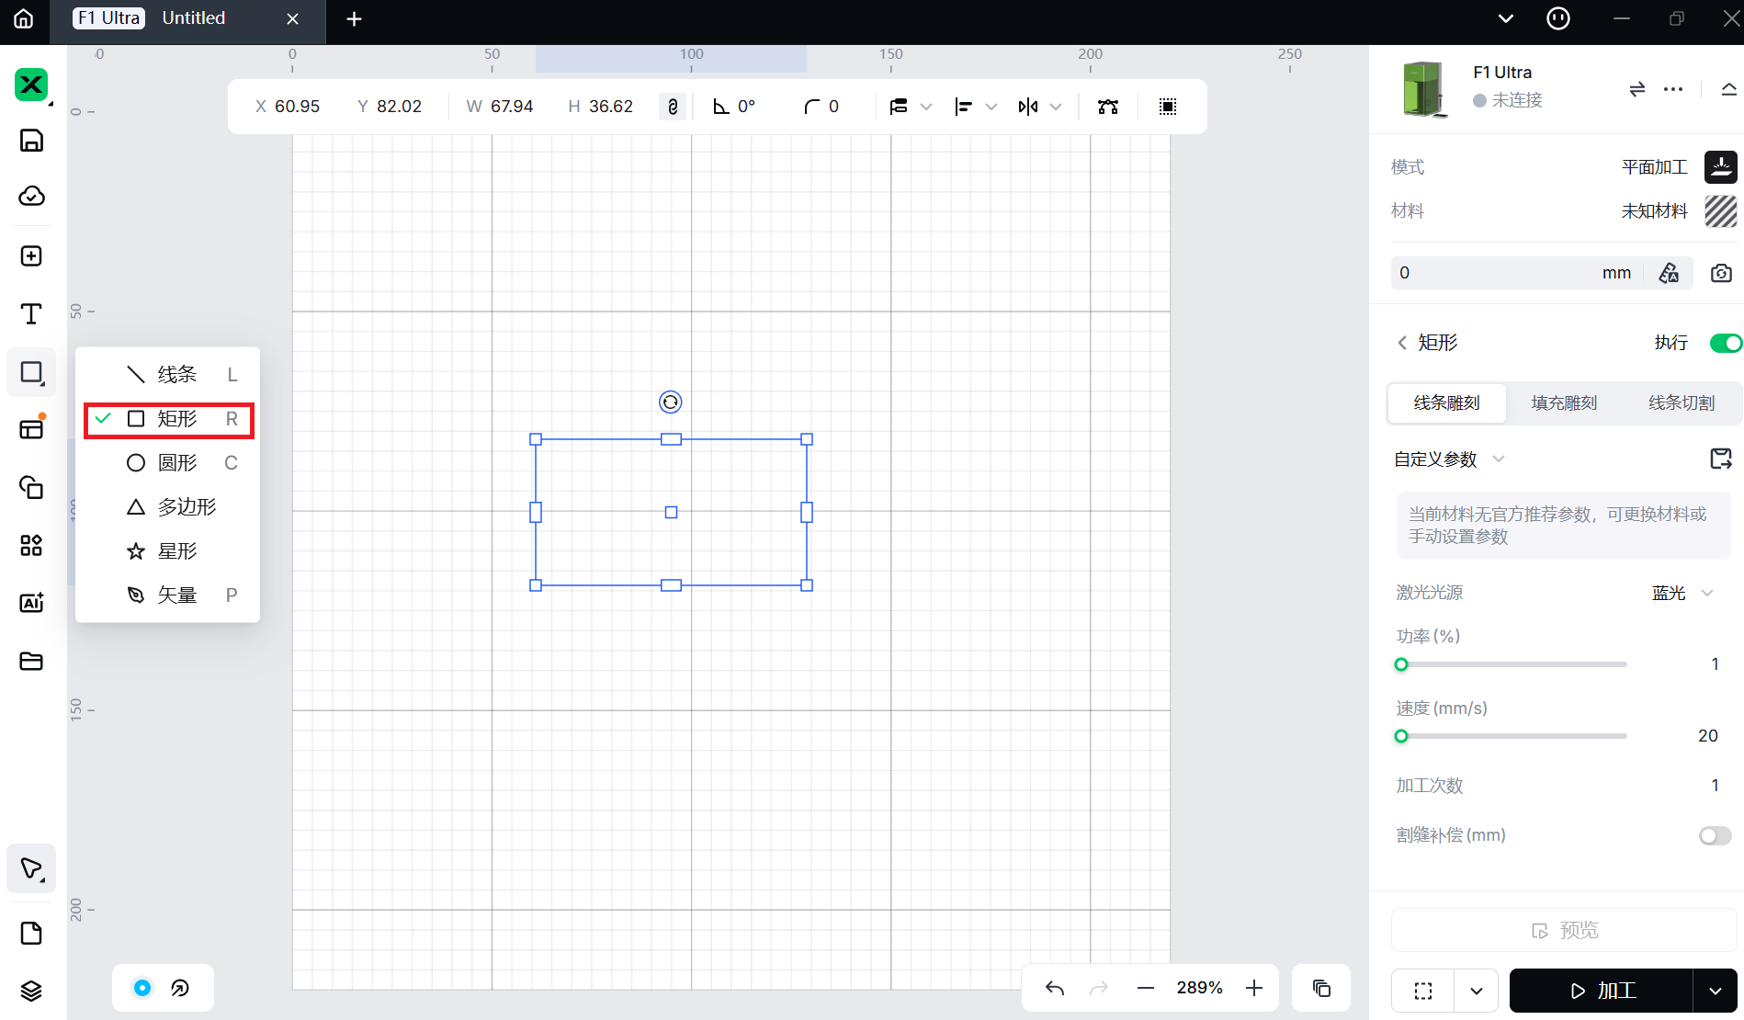Image resolution: width=1744 pixels, height=1020 pixels.
Task: Click the save file icon
Action: (31, 141)
